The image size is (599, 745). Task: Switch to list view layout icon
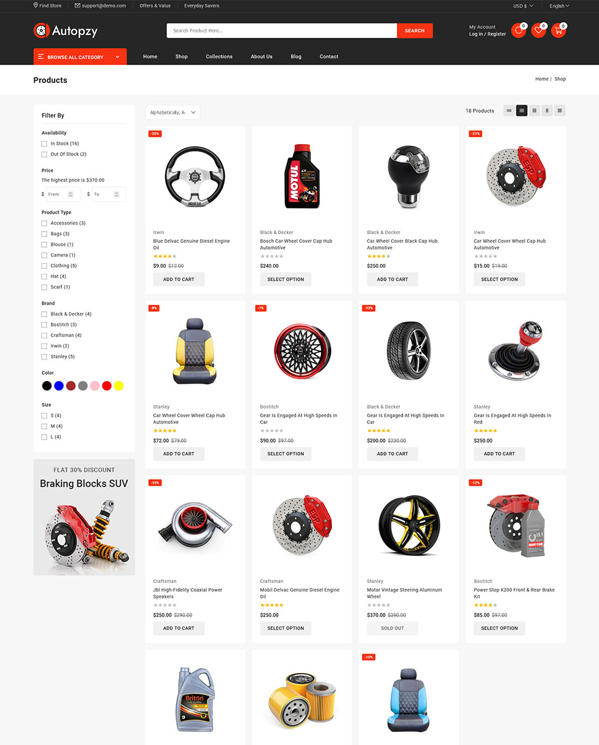point(559,111)
